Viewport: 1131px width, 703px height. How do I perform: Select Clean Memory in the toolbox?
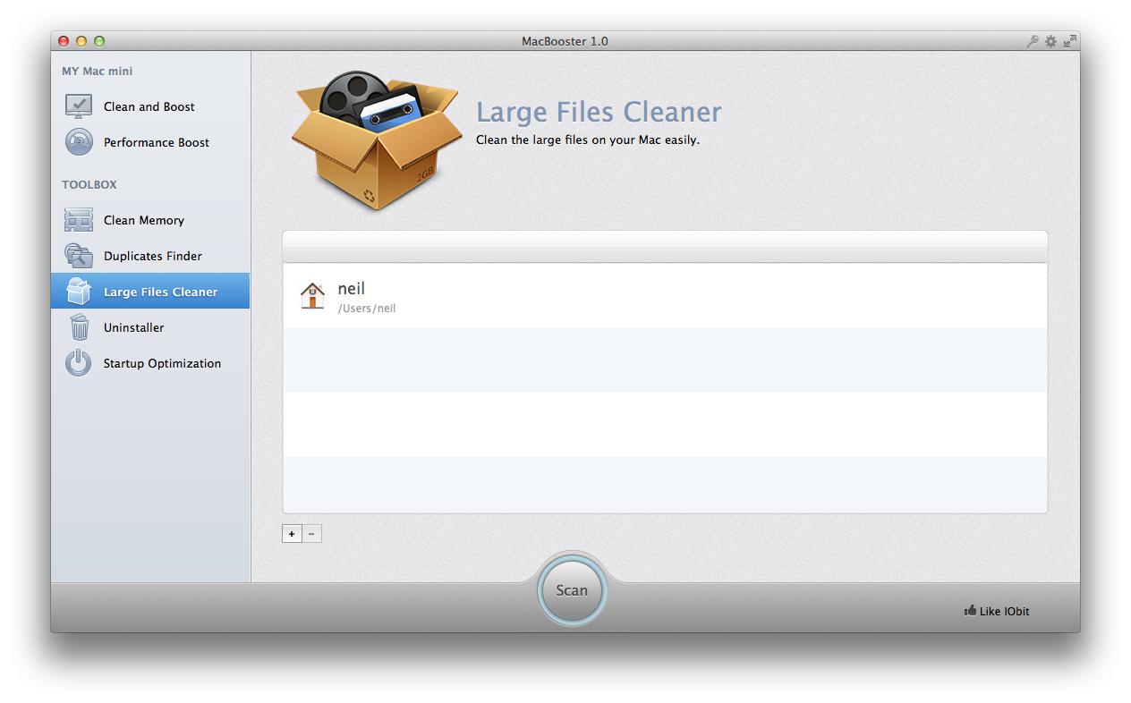150,220
